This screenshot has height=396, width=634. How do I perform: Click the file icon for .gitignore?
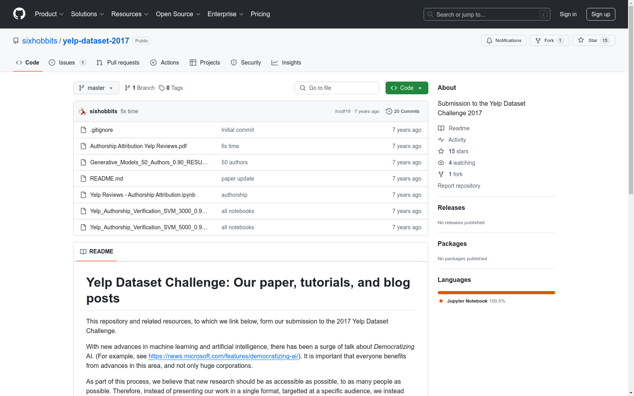click(83, 130)
